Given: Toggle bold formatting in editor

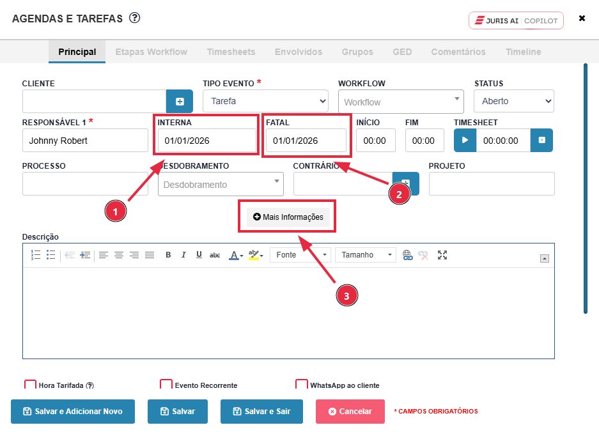Looking at the screenshot, I should click(168, 255).
